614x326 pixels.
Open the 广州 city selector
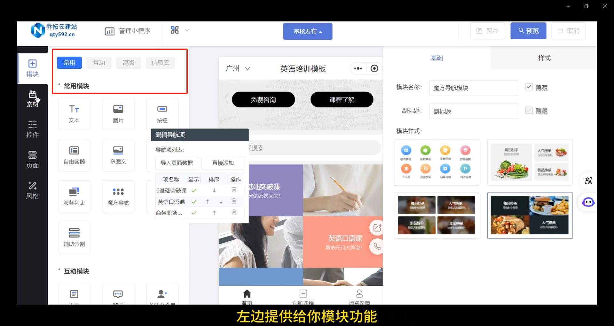(x=238, y=68)
